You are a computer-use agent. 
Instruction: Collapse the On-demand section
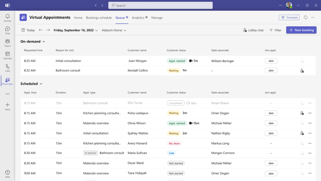[x=44, y=42]
